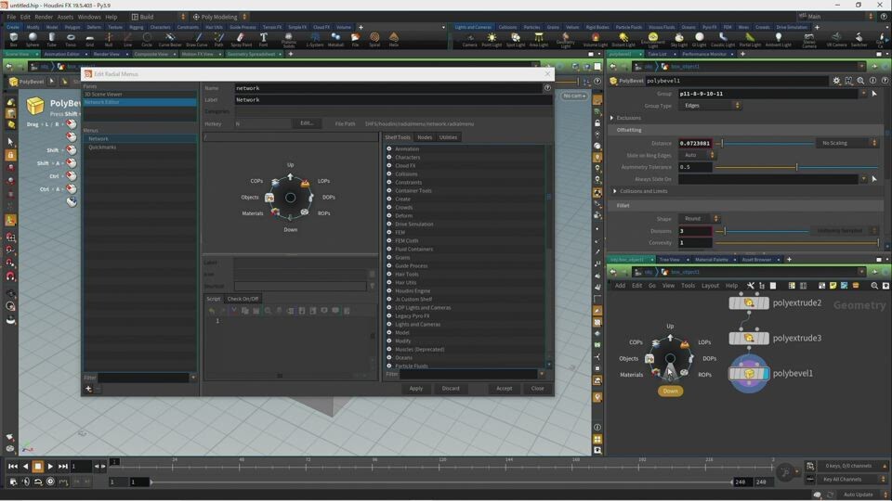
Task: Open the Group Type dropdown
Action: click(709, 106)
